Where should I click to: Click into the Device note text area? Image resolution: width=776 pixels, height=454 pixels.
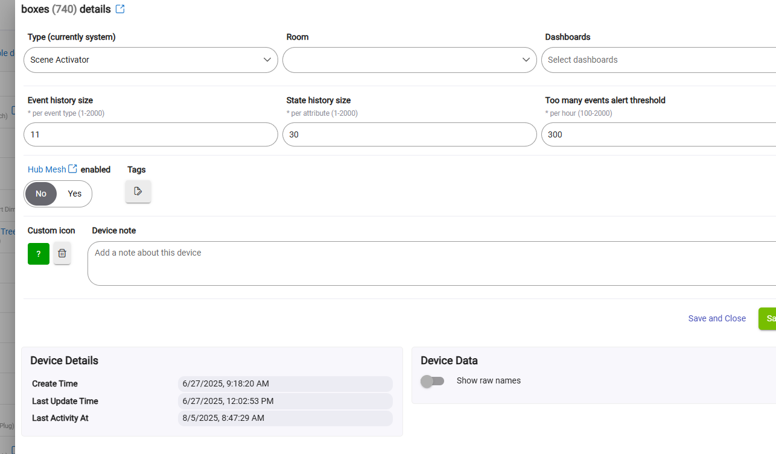431,263
